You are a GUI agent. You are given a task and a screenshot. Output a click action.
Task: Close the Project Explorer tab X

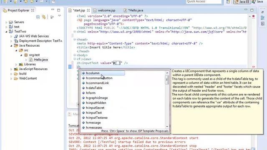coord(33,10)
